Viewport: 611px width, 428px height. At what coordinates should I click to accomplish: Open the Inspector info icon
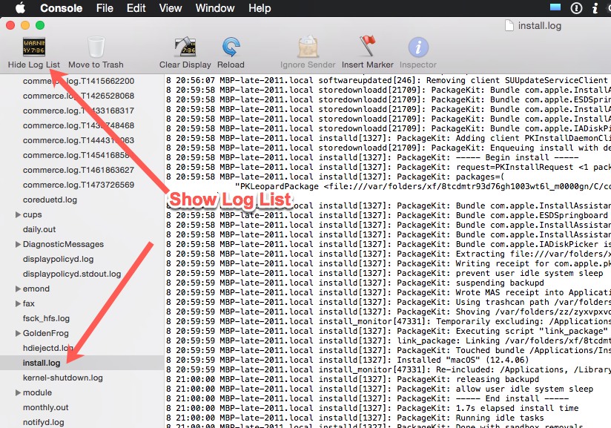pos(418,47)
